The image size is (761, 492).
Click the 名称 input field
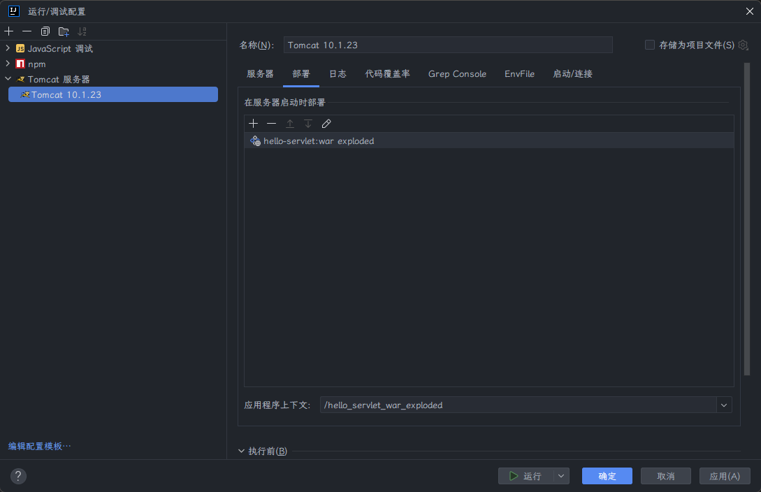448,45
